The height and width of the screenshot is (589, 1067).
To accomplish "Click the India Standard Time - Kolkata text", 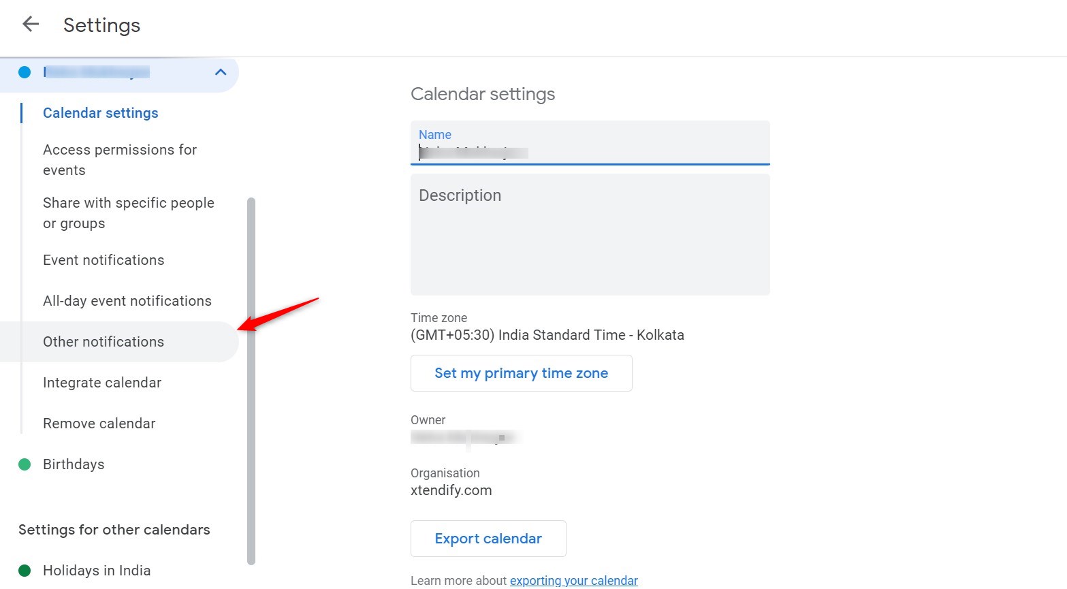I will tap(547, 335).
